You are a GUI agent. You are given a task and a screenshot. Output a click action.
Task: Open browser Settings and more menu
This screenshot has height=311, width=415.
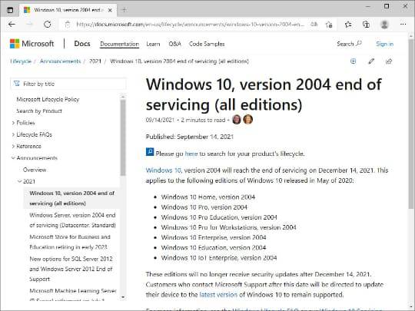(x=403, y=25)
